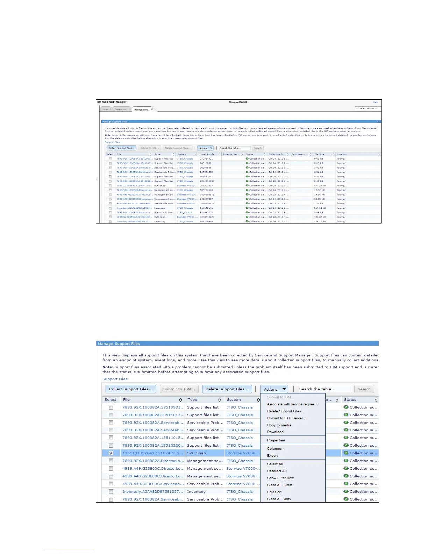Click the Select column header in lower panel
428x554 pixels.
tap(110, 400)
